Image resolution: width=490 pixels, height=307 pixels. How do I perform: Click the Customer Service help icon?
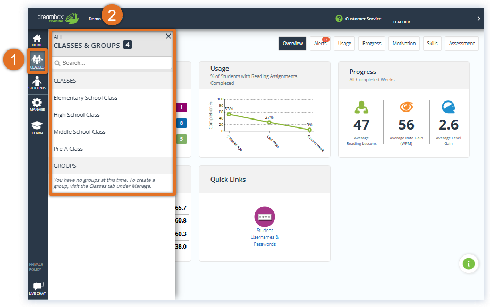coord(339,19)
